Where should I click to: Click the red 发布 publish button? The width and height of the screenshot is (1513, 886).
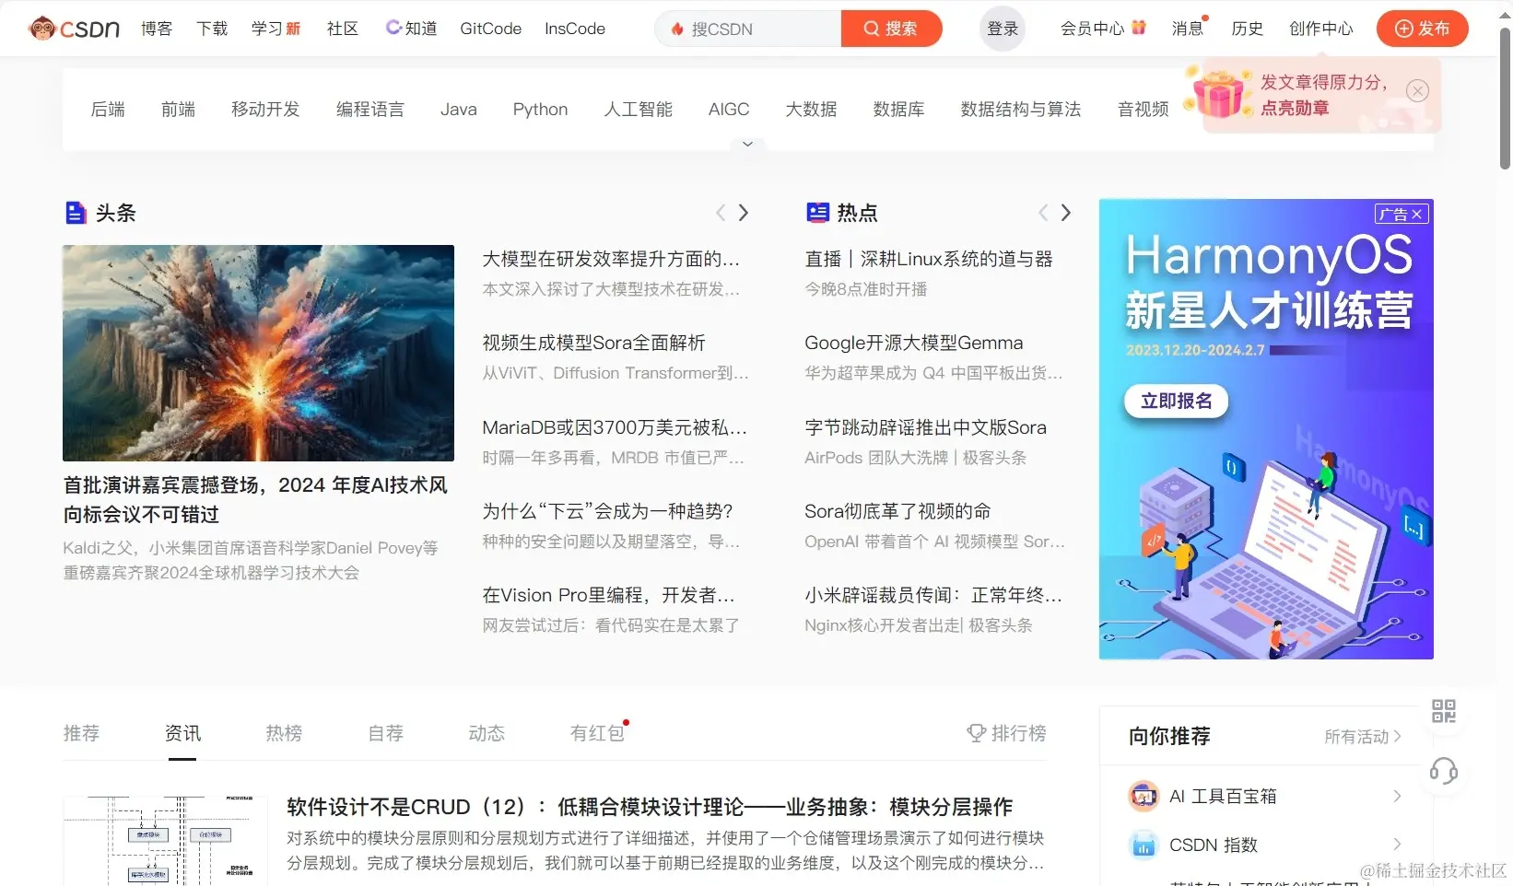coord(1423,29)
